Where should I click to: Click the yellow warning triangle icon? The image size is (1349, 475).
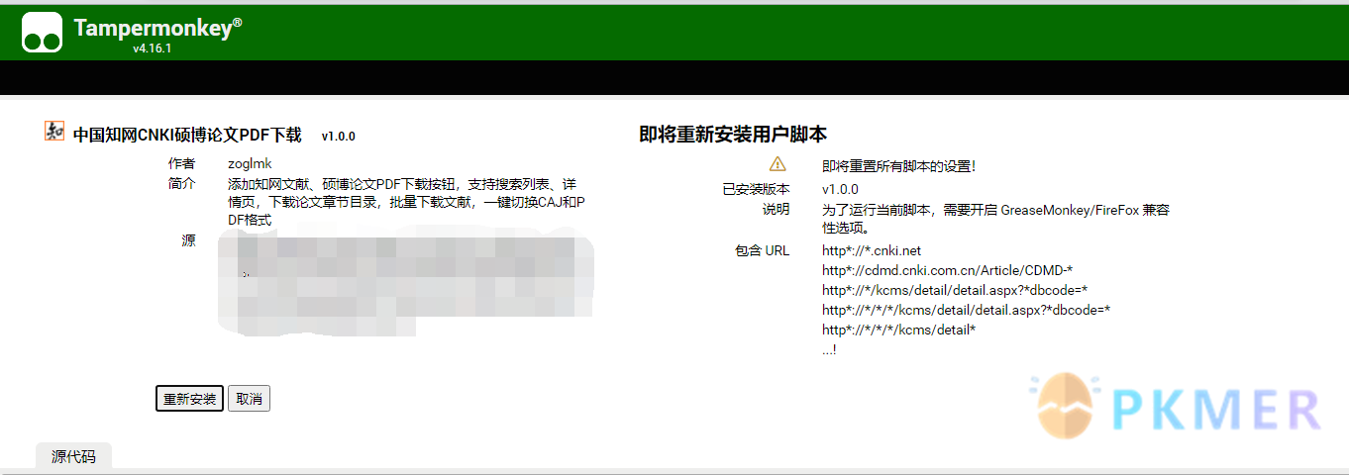[778, 164]
